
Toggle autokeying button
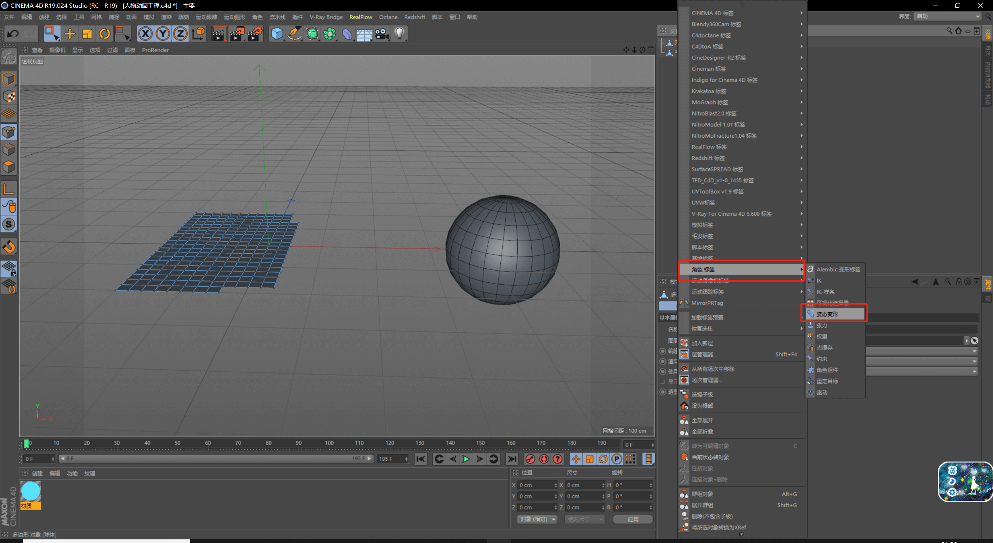pyautogui.click(x=544, y=459)
